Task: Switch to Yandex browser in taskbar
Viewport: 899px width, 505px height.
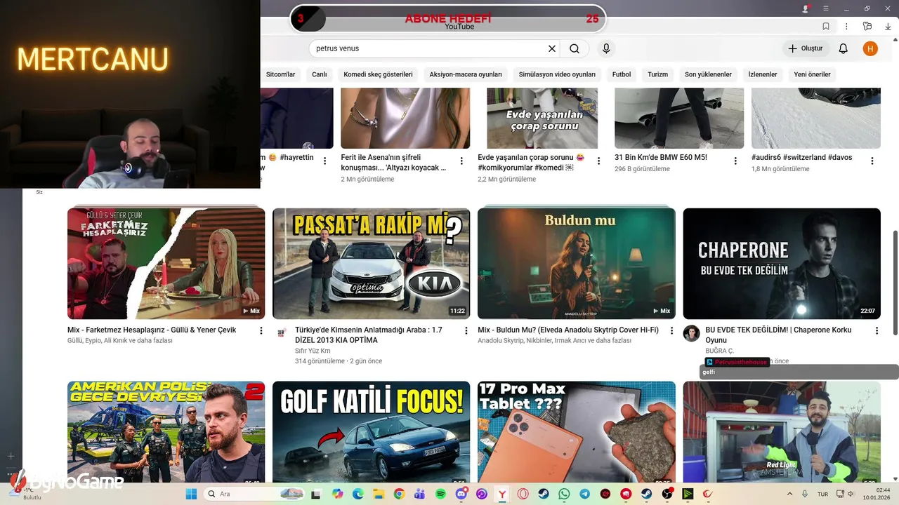Action: tap(502, 494)
